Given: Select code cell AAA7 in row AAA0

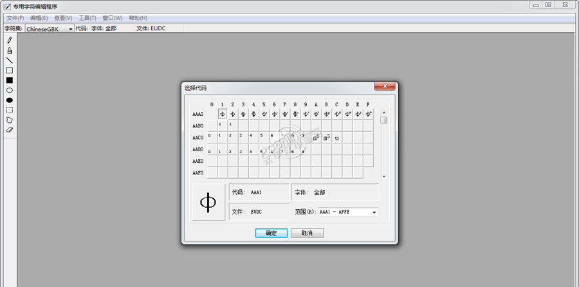Looking at the screenshot, I should pyautogui.click(x=285, y=115).
